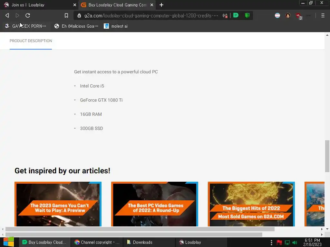
Task: Close the Join us | Loudplay tab
Action: click(74, 5)
